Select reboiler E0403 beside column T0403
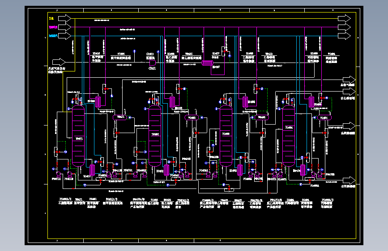388x251 pixels. 240,170
